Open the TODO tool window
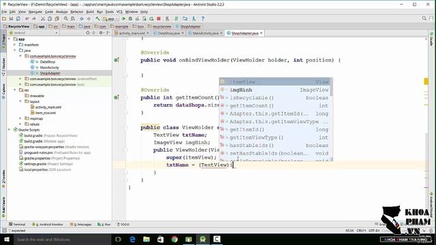This screenshot has height=245, width=436. tap(123, 224)
